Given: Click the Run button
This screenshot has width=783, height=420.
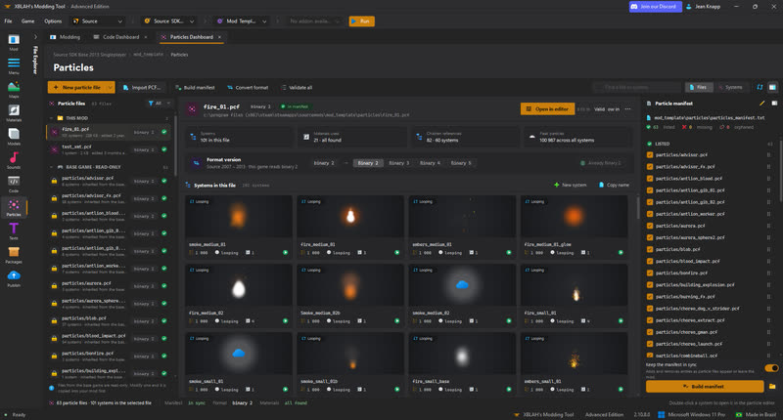Looking at the screenshot, I should (x=361, y=21).
